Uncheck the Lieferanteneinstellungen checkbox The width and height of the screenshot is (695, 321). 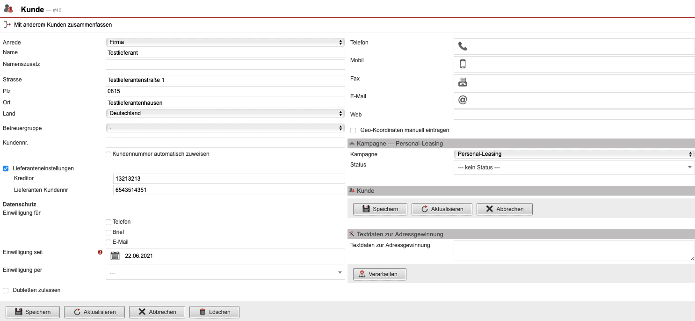click(6, 168)
